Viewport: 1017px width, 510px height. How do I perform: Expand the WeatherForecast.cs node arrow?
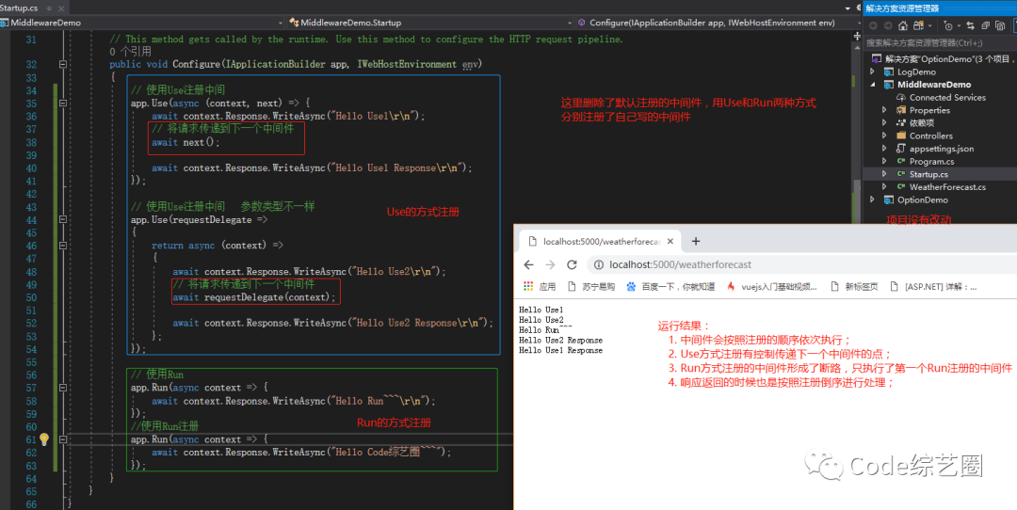click(884, 186)
